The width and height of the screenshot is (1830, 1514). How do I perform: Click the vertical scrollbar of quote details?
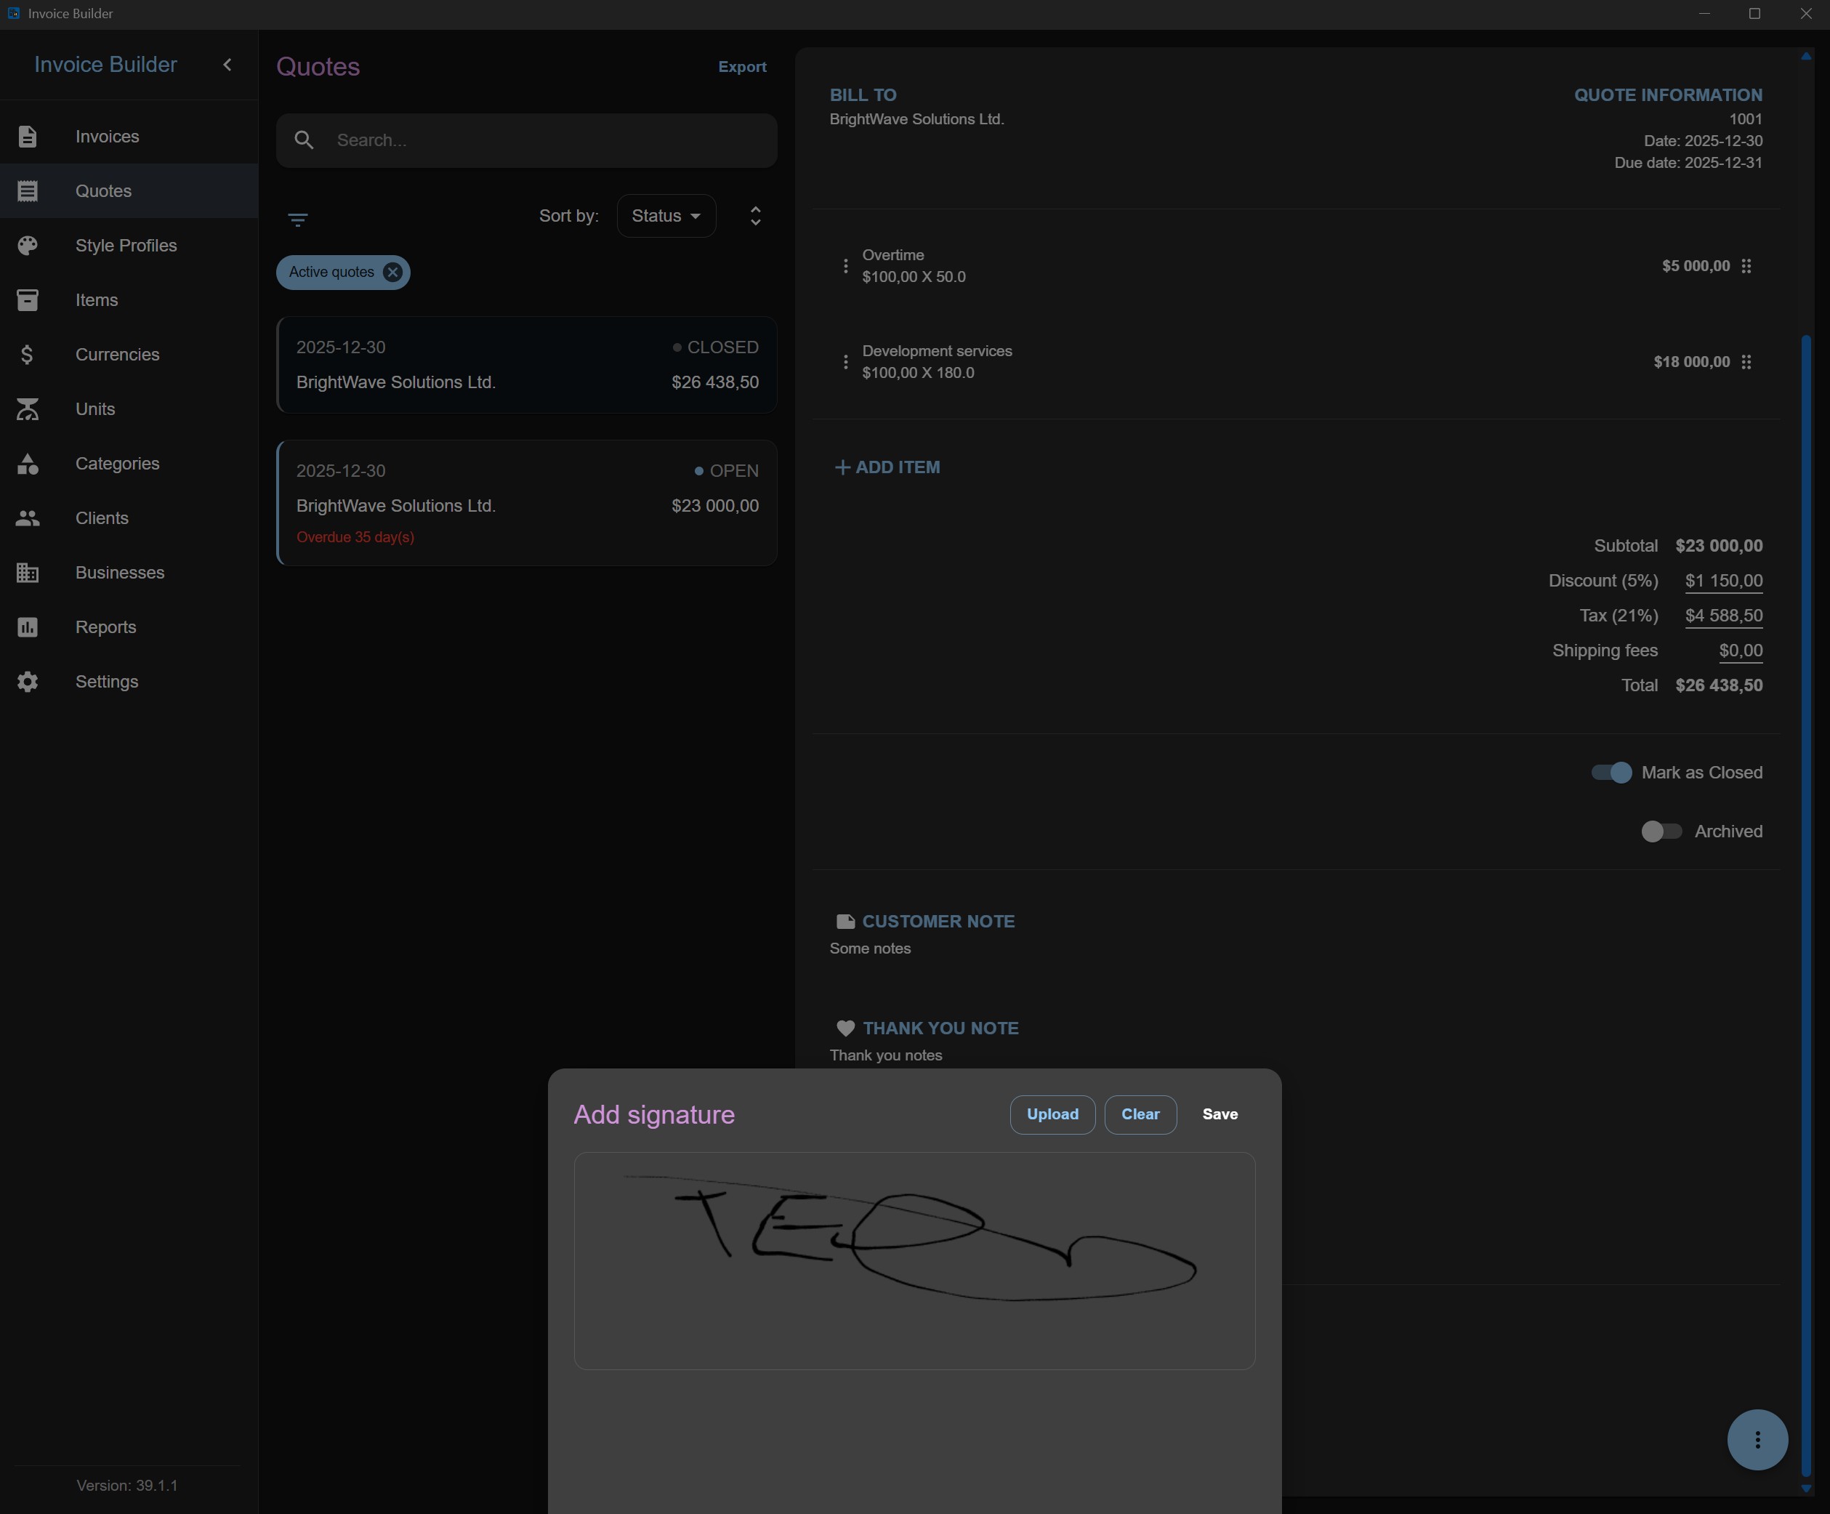[1807, 906]
